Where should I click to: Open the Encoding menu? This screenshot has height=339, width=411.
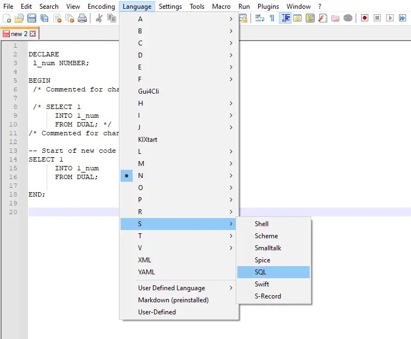pos(101,6)
